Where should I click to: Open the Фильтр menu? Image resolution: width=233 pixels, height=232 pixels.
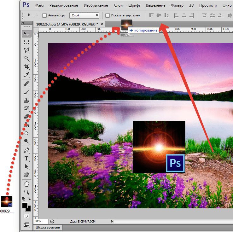177,5
